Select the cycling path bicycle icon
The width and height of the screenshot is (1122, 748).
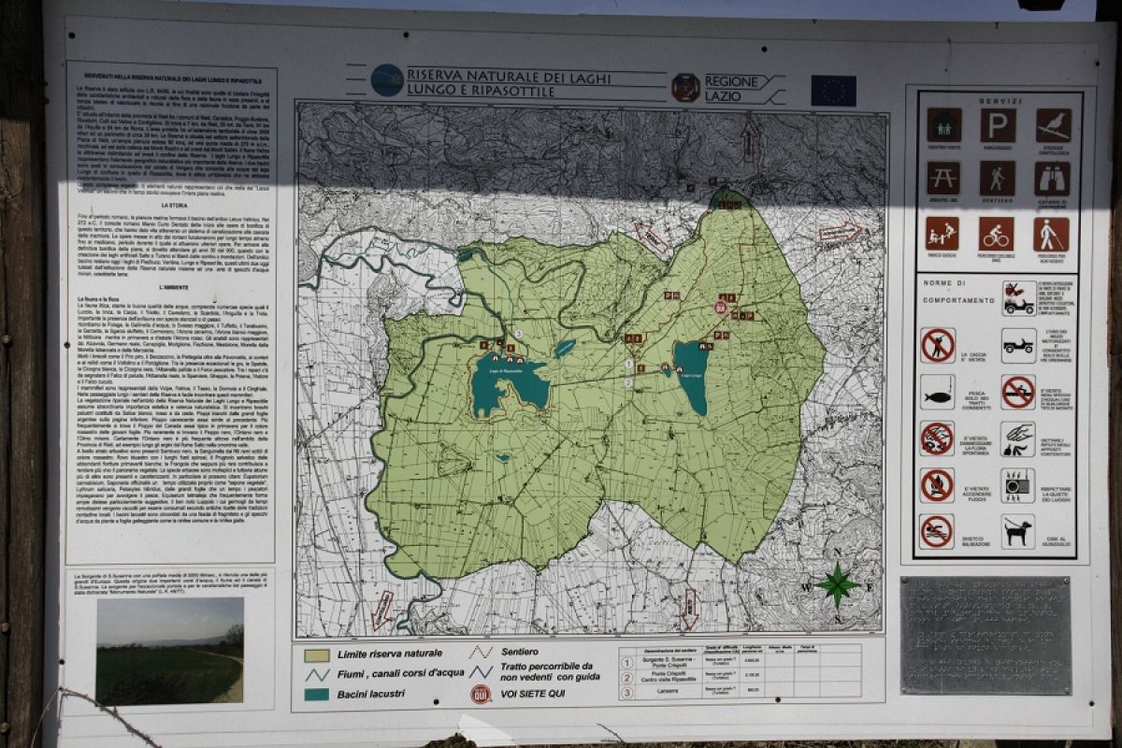coord(997,234)
